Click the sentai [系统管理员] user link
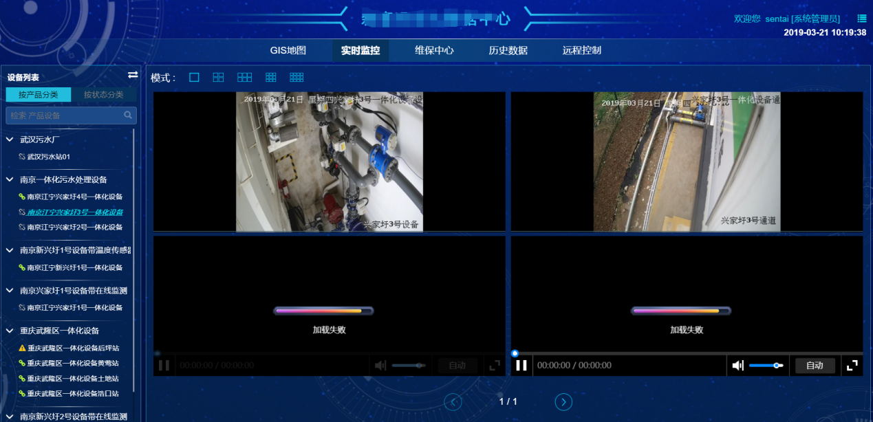The height and width of the screenshot is (422, 873). point(802,19)
